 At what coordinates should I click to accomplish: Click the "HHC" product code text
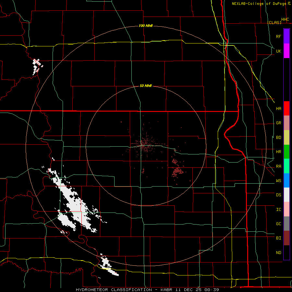tap(285, 19)
